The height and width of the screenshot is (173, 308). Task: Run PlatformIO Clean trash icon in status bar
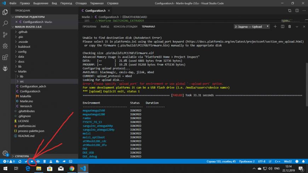[x=45, y=161]
